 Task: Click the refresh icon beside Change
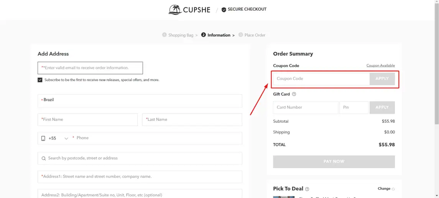(x=393, y=189)
